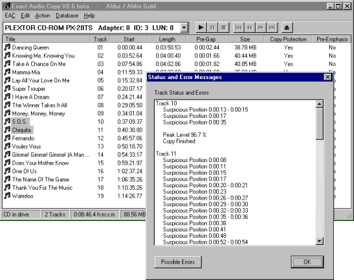Viewport: 354px width, 280px height.
Task: Close the Status and Error Messages dialog
Action: point(327,77)
